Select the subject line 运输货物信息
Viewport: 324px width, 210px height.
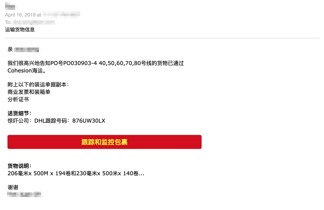pos(20,30)
